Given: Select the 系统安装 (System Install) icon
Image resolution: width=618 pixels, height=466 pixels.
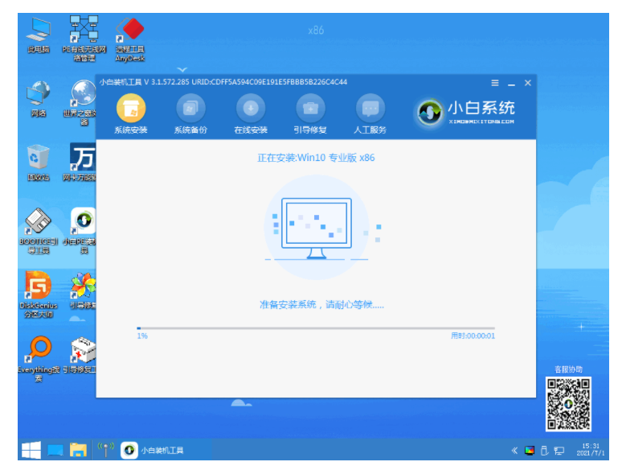Looking at the screenshot, I should click(131, 109).
